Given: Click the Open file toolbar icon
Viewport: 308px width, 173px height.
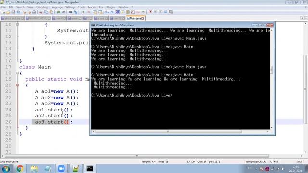Looking at the screenshot, I should click(x=8, y=12).
